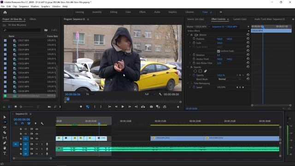The image size is (295, 166).
Task: Collapse the Opacity effect section
Action: (188, 67)
